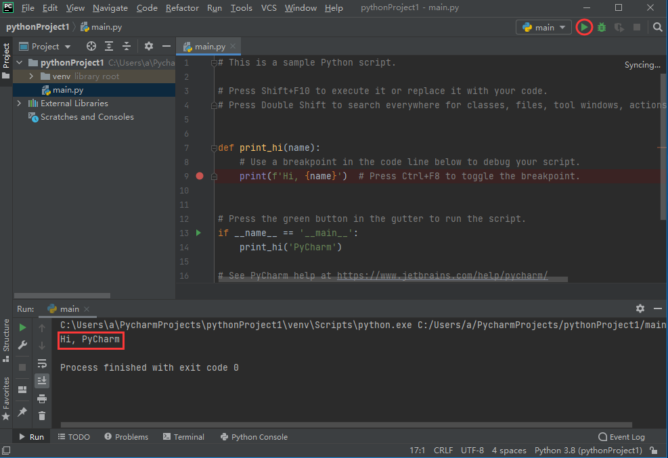
Task: Open the File menu
Action: (28, 7)
